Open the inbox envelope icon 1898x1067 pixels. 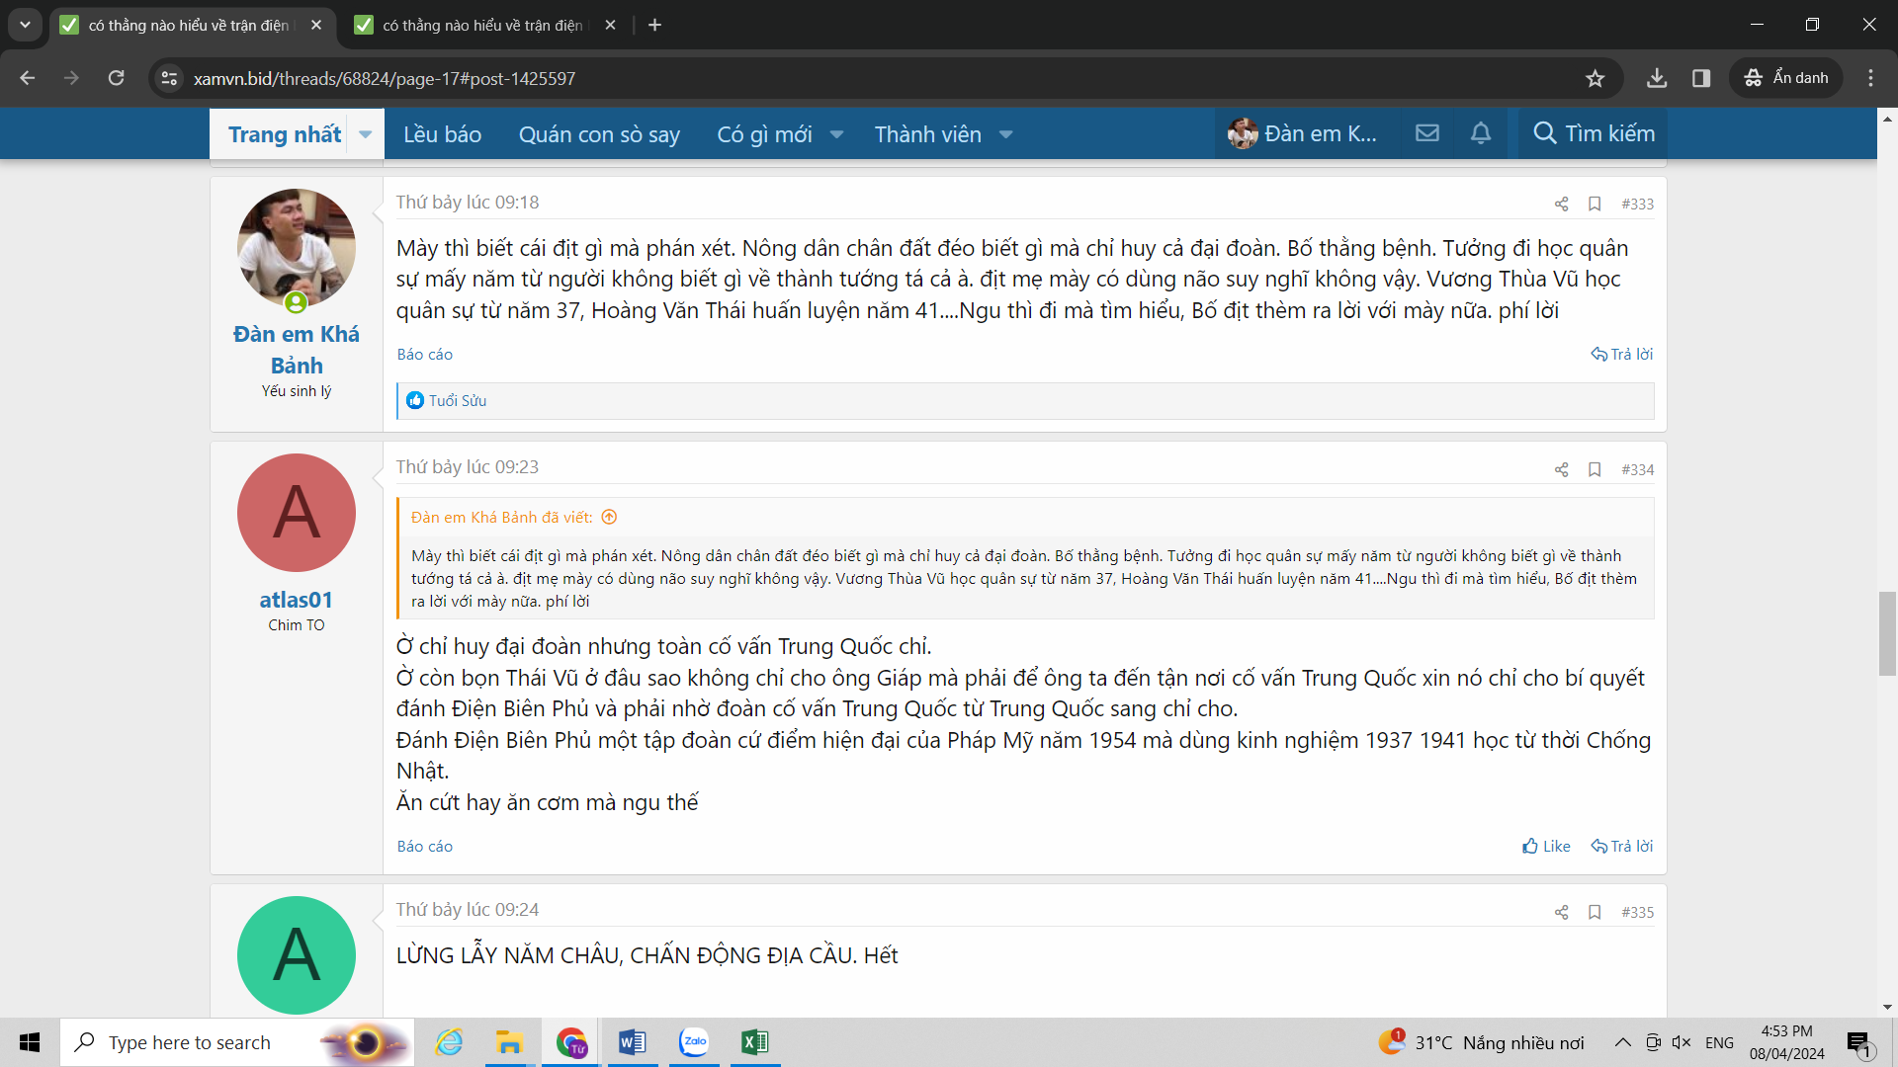point(1426,133)
